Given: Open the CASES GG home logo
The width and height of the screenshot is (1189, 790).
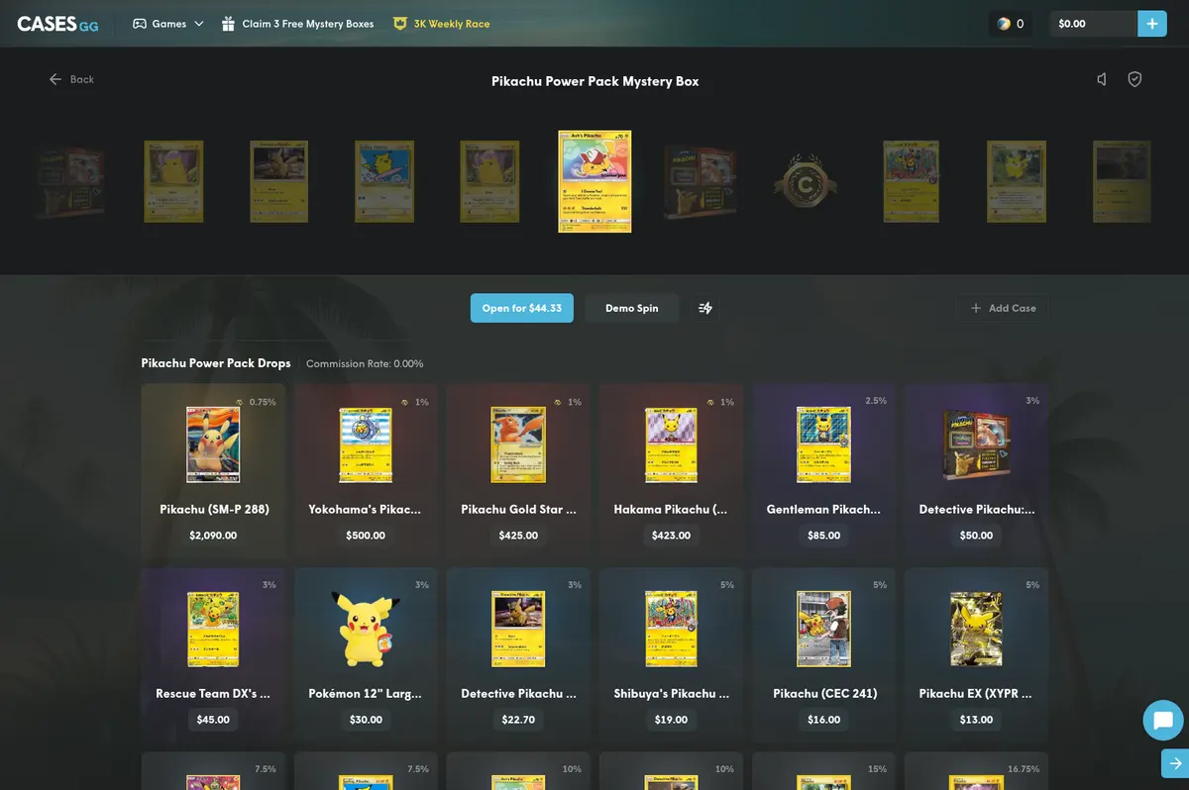Looking at the screenshot, I should pos(57,24).
